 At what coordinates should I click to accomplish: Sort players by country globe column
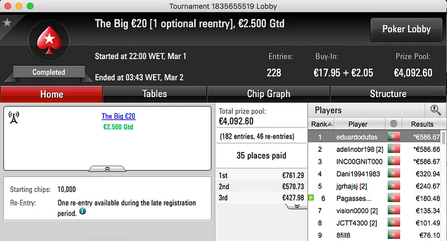pos(393,124)
